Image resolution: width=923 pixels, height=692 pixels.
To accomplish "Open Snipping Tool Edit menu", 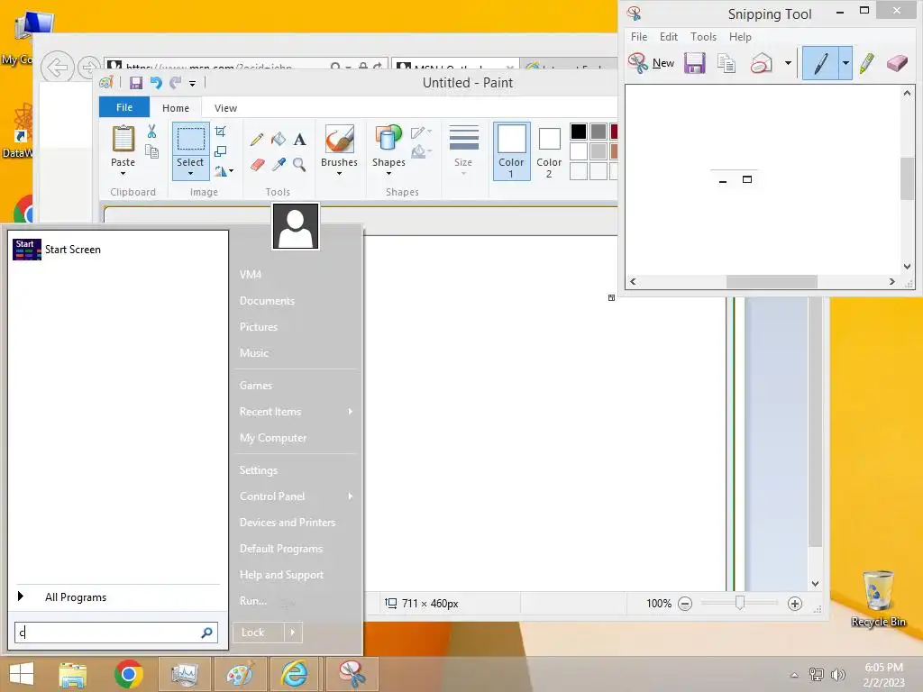I will (x=668, y=36).
